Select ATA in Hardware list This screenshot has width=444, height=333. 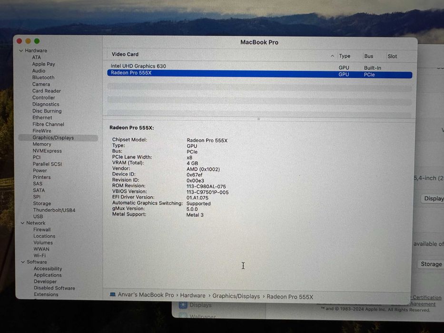pyautogui.click(x=37, y=58)
